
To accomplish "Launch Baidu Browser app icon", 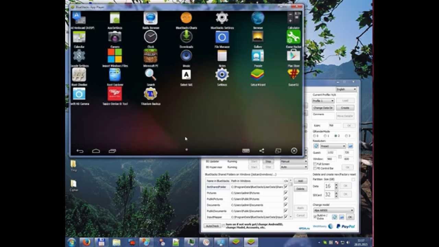I will (151, 18).
